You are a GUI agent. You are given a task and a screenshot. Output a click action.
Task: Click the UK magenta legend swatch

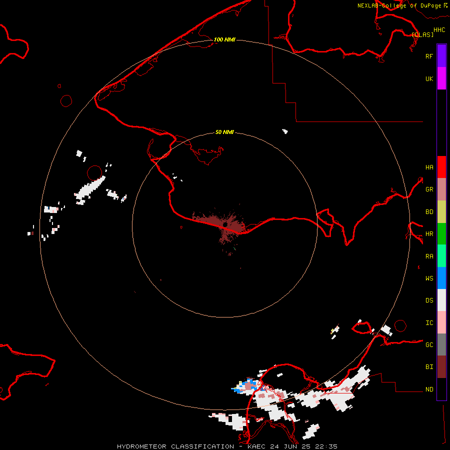(441, 78)
